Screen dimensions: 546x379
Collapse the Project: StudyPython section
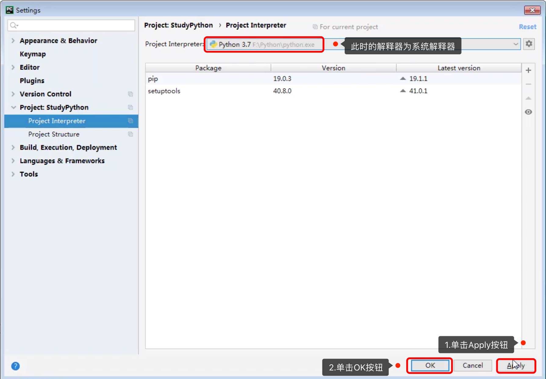pyautogui.click(x=13, y=107)
